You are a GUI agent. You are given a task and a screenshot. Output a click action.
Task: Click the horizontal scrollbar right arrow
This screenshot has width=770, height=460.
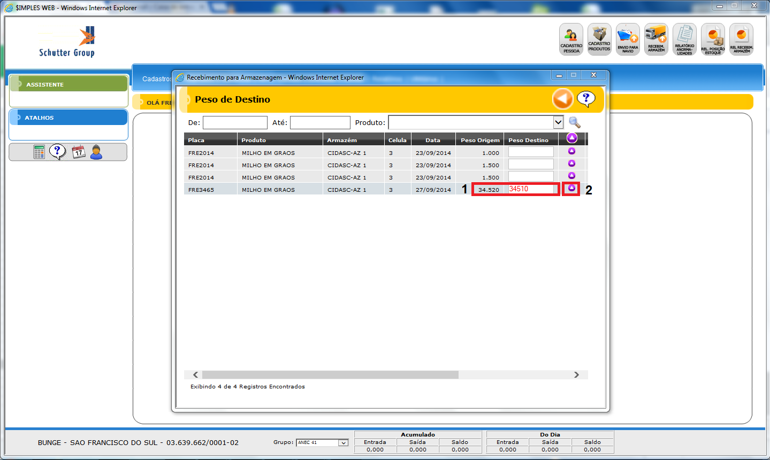tap(576, 375)
